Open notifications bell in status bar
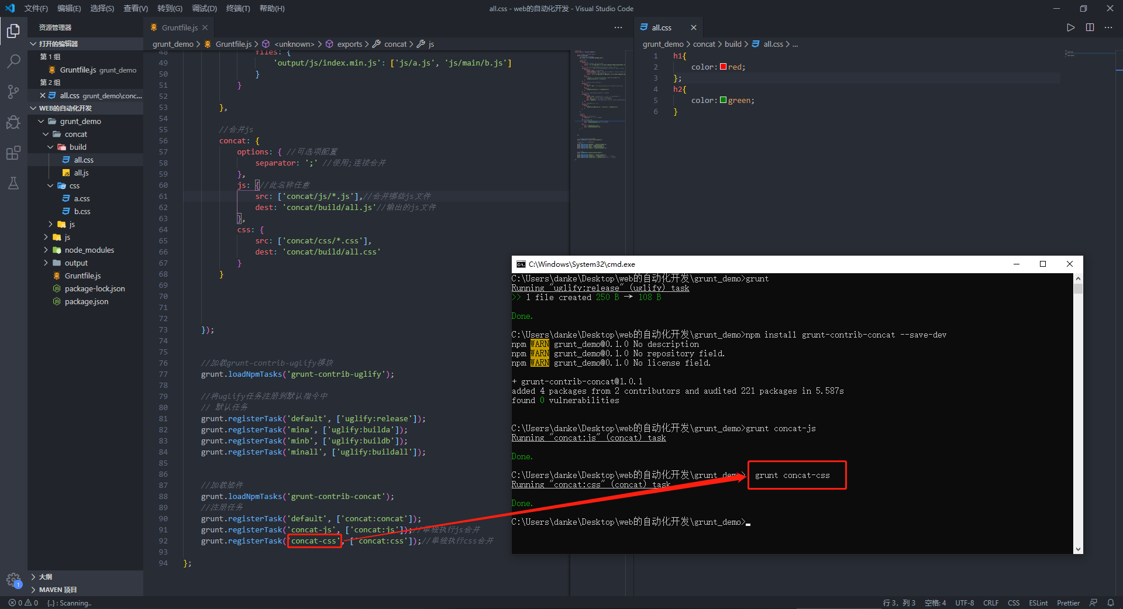Screen dimensions: 1123x609 [1111, 603]
